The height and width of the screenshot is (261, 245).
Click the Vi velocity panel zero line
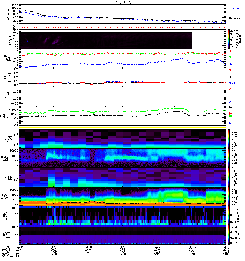pos(123,97)
